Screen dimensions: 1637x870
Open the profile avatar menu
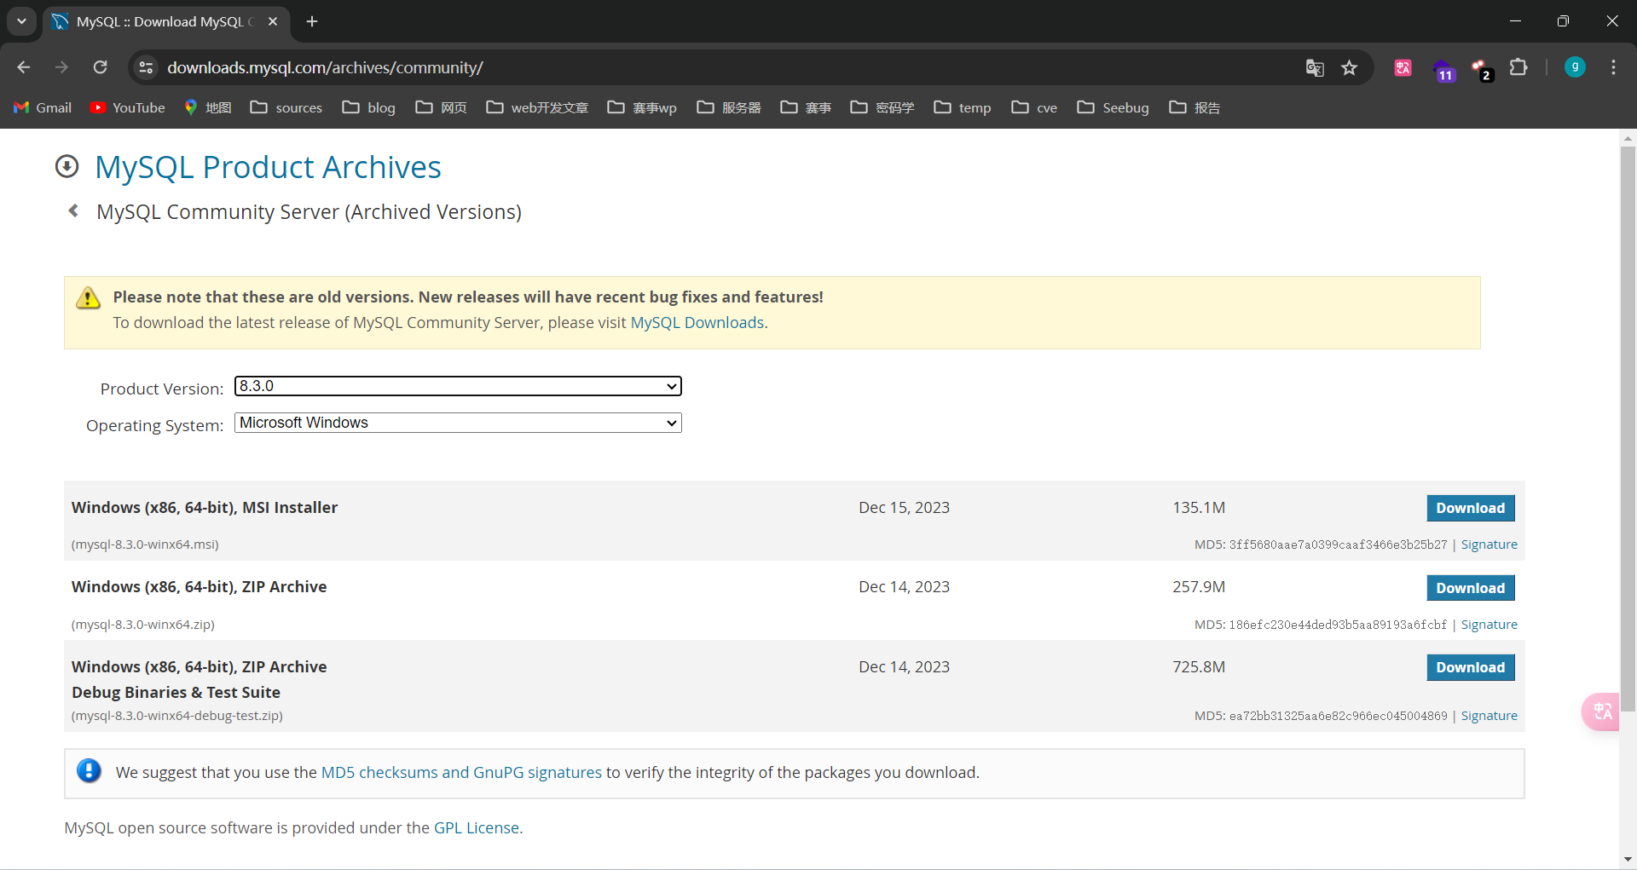[x=1575, y=67]
